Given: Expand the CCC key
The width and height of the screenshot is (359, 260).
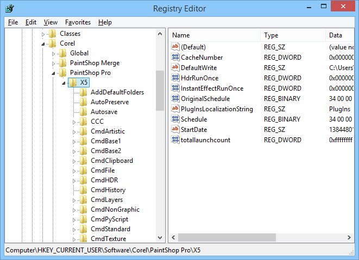Looking at the screenshot, I should click(74, 122).
